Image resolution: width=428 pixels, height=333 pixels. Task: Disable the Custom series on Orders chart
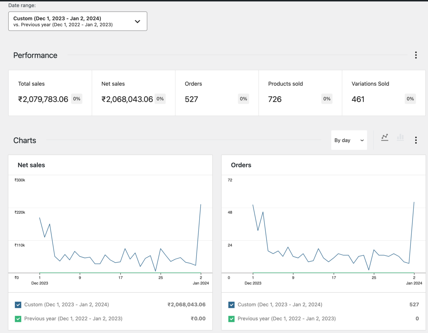[x=231, y=305]
